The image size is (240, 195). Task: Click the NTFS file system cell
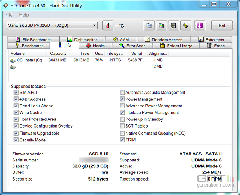point(115,60)
